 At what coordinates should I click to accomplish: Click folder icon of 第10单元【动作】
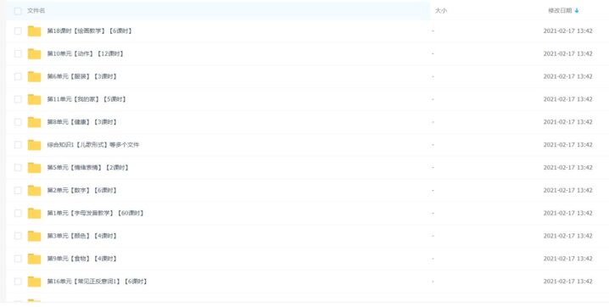pyautogui.click(x=34, y=54)
